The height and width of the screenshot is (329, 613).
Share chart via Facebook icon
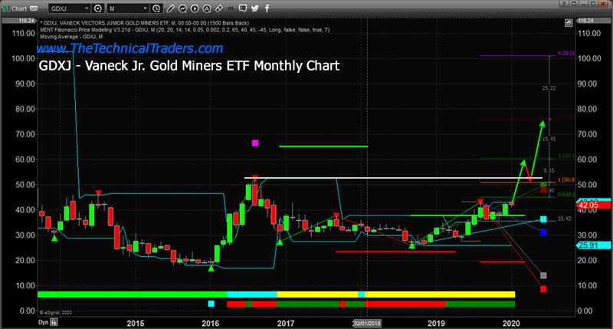[x=267, y=8]
